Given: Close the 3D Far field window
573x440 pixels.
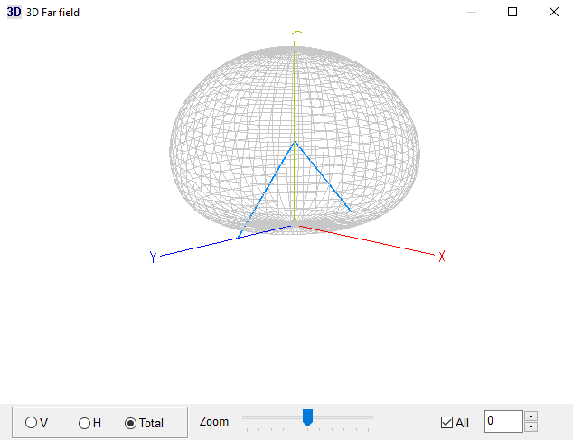Looking at the screenshot, I should point(554,12).
